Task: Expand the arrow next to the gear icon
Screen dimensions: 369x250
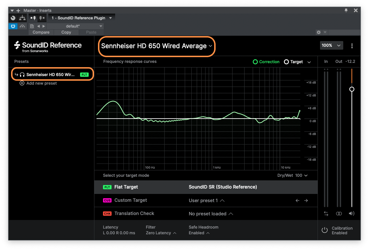Action: pos(325,32)
